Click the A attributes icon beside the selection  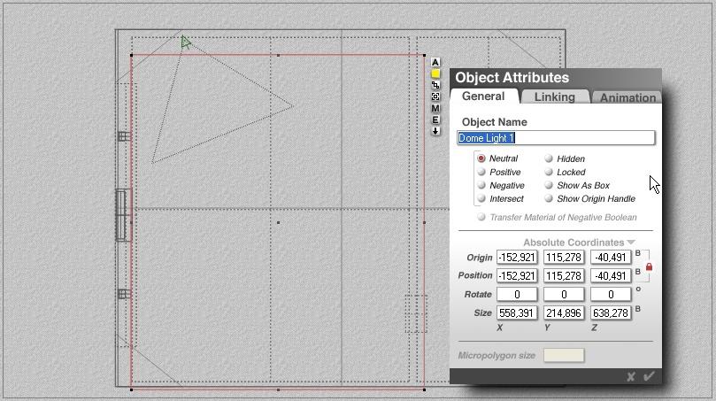[435, 62]
